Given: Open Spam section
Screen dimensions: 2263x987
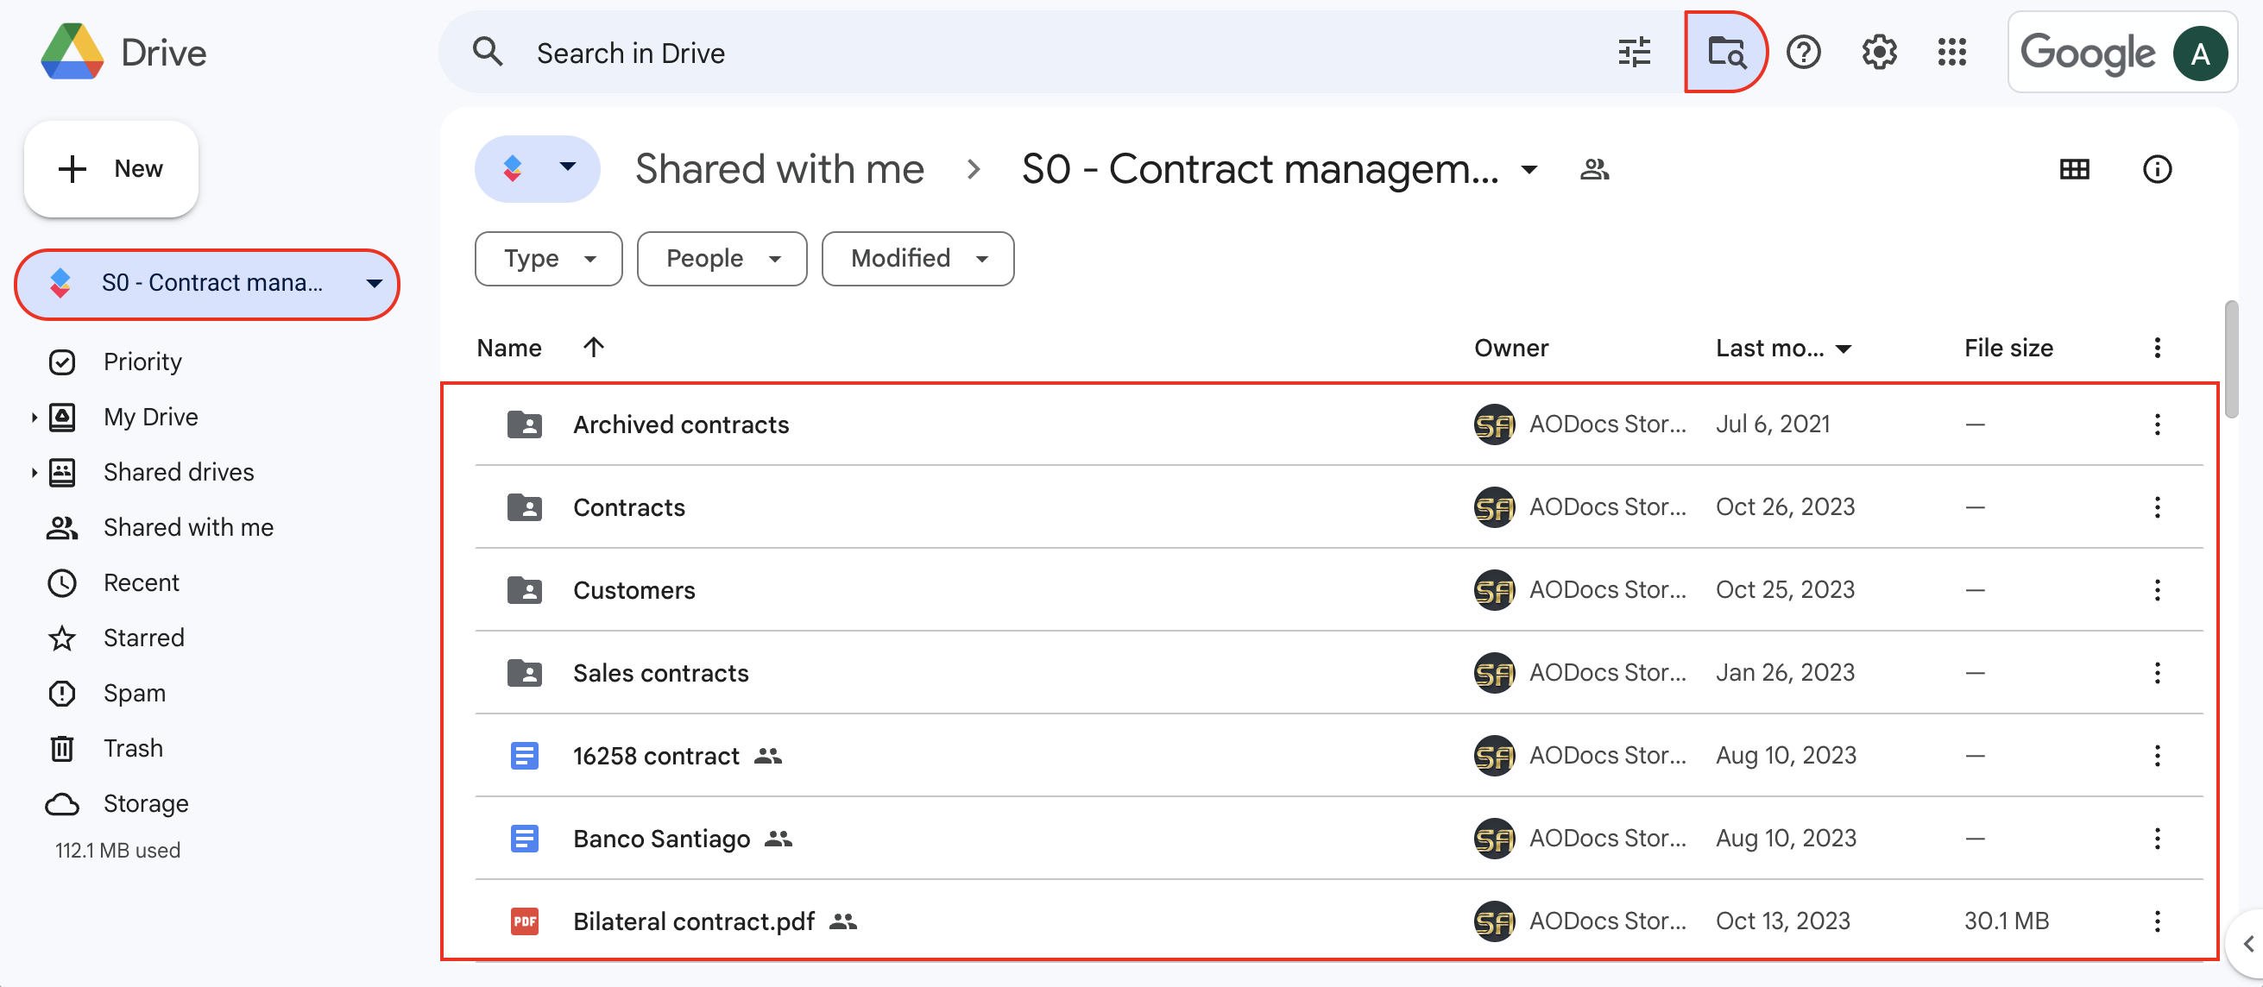Looking at the screenshot, I should pos(135,694).
